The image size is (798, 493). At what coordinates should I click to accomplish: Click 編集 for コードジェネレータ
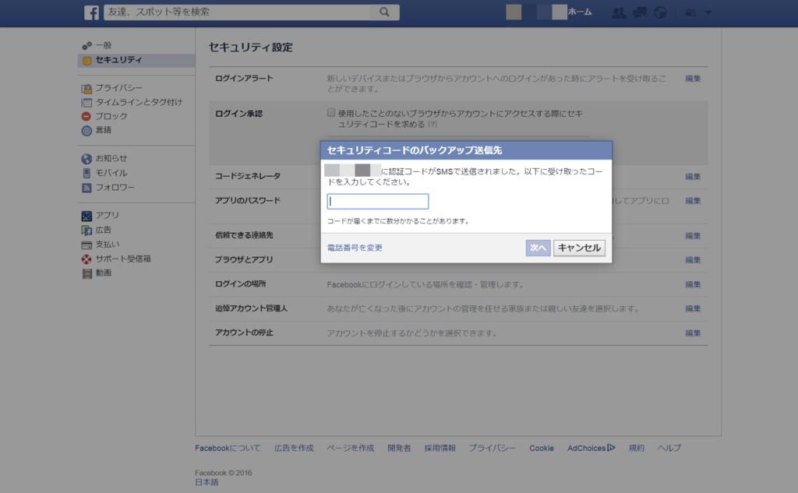[693, 177]
